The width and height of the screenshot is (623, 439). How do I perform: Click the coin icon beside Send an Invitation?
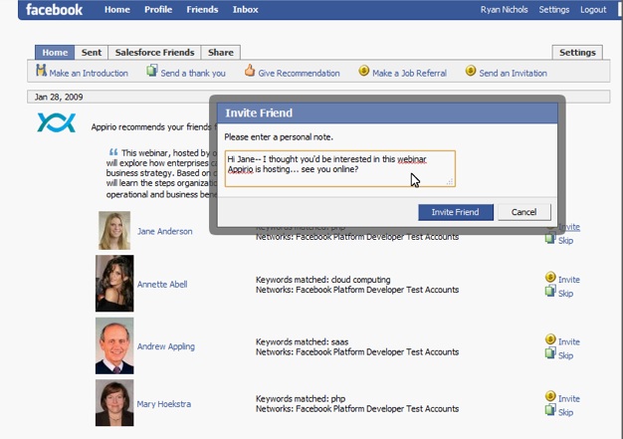[471, 71]
